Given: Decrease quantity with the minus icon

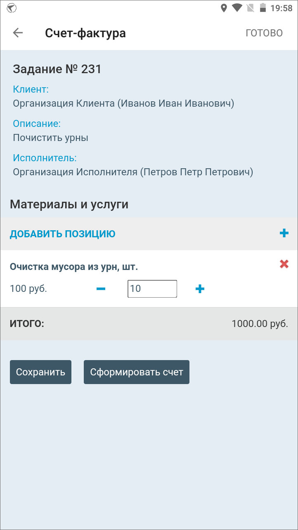Looking at the screenshot, I should point(101,289).
